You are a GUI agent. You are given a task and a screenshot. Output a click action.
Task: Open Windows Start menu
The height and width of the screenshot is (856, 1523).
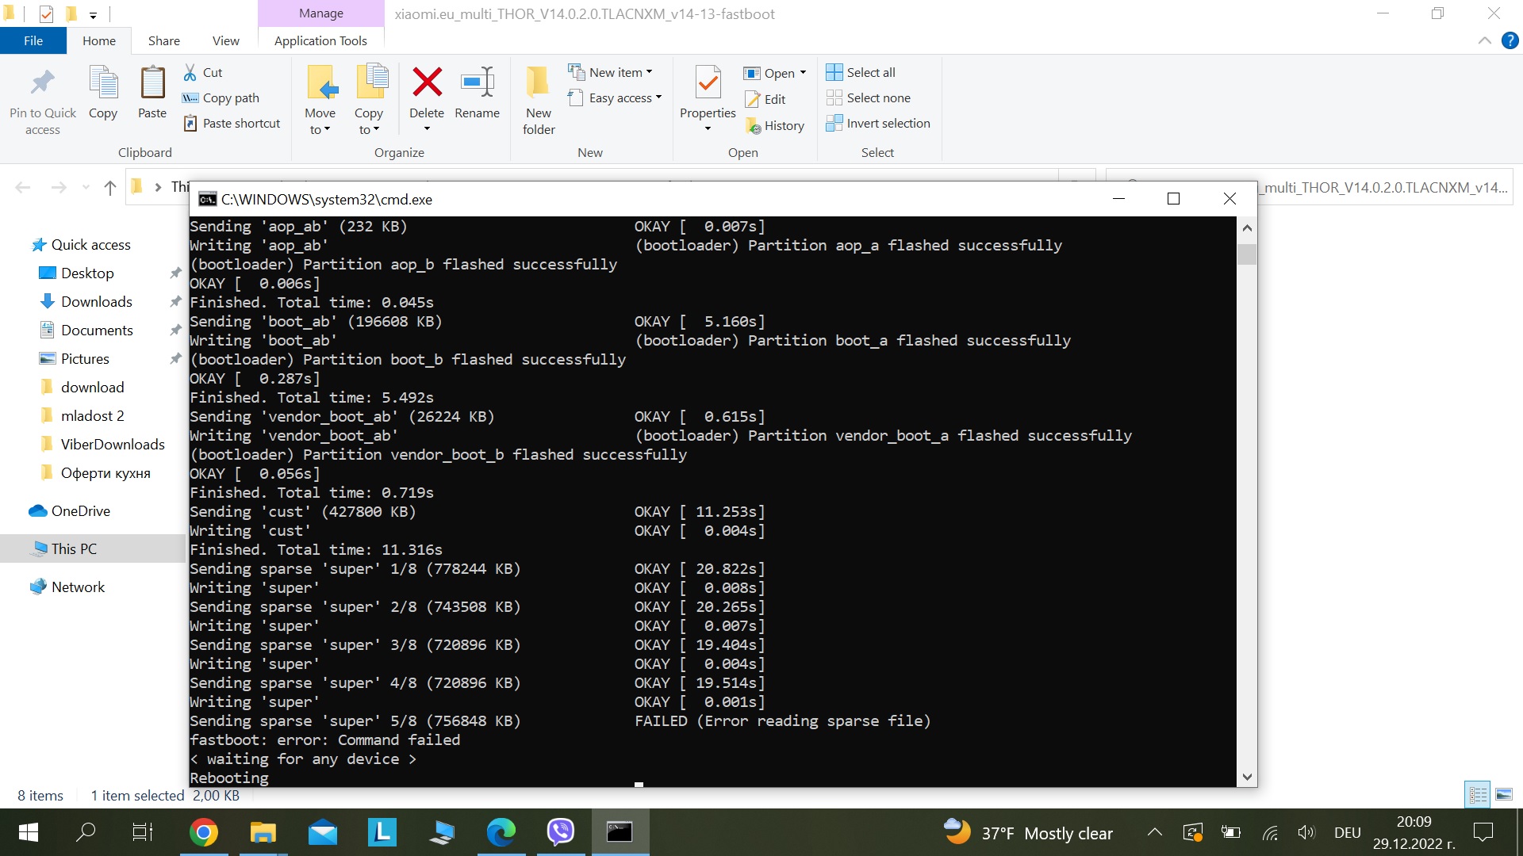[28, 832]
